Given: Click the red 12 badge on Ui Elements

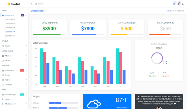Looking at the screenshot, I should 22,71.
